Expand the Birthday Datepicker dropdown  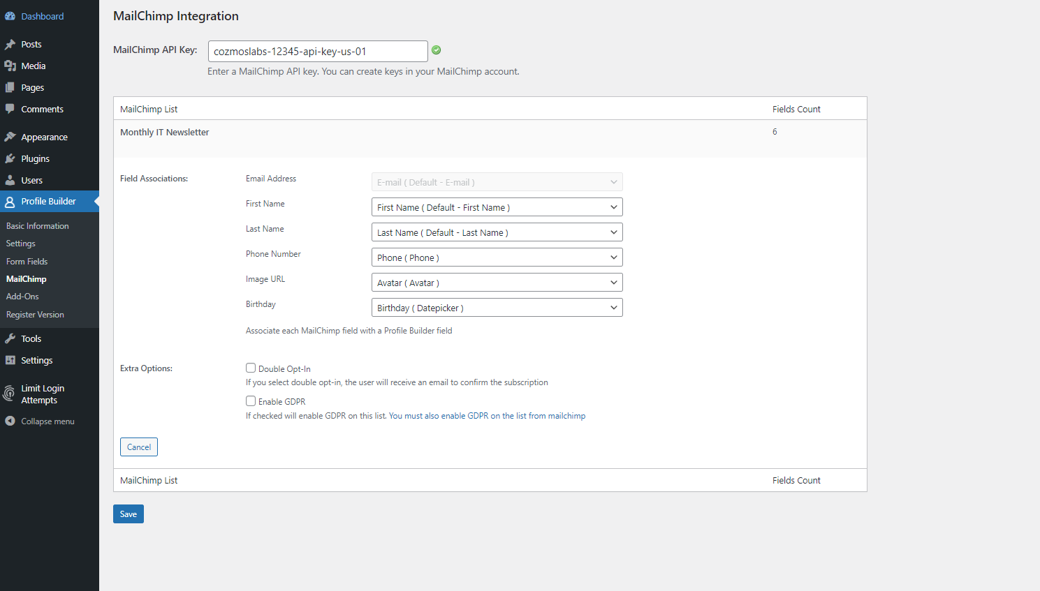coord(497,308)
